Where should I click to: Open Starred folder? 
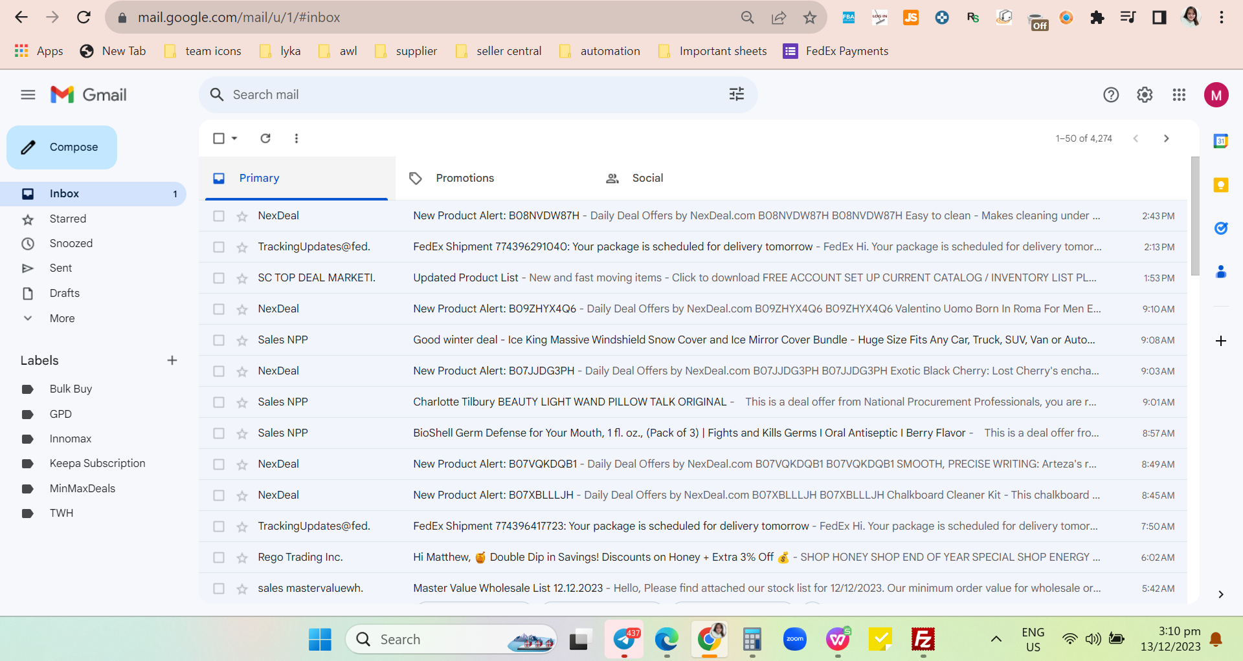(93, 219)
